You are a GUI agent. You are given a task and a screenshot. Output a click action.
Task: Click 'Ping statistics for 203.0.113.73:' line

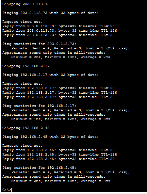pos(39,44)
